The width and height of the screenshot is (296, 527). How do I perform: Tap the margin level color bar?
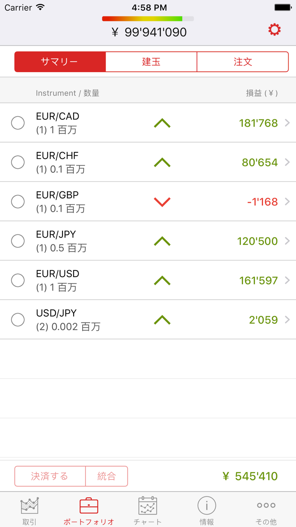pos(148,19)
